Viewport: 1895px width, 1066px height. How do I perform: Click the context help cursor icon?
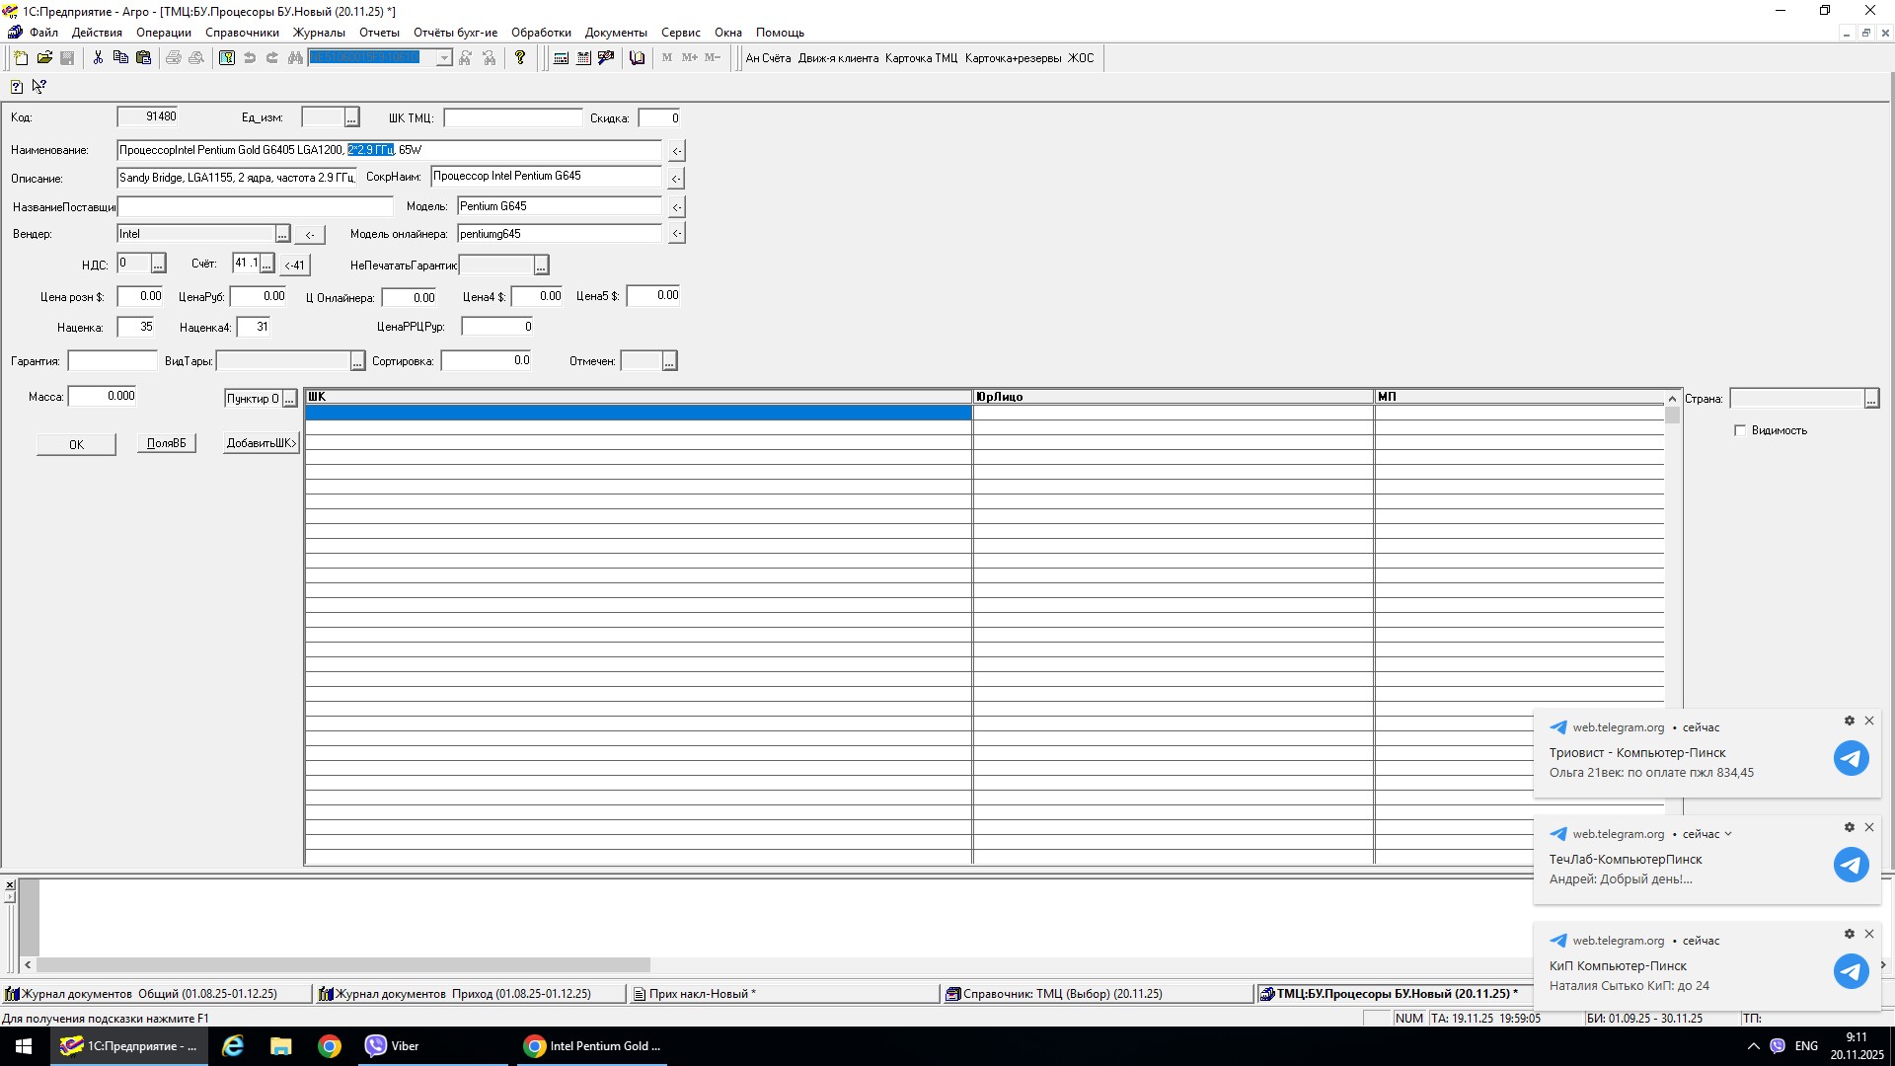pyautogui.click(x=39, y=87)
